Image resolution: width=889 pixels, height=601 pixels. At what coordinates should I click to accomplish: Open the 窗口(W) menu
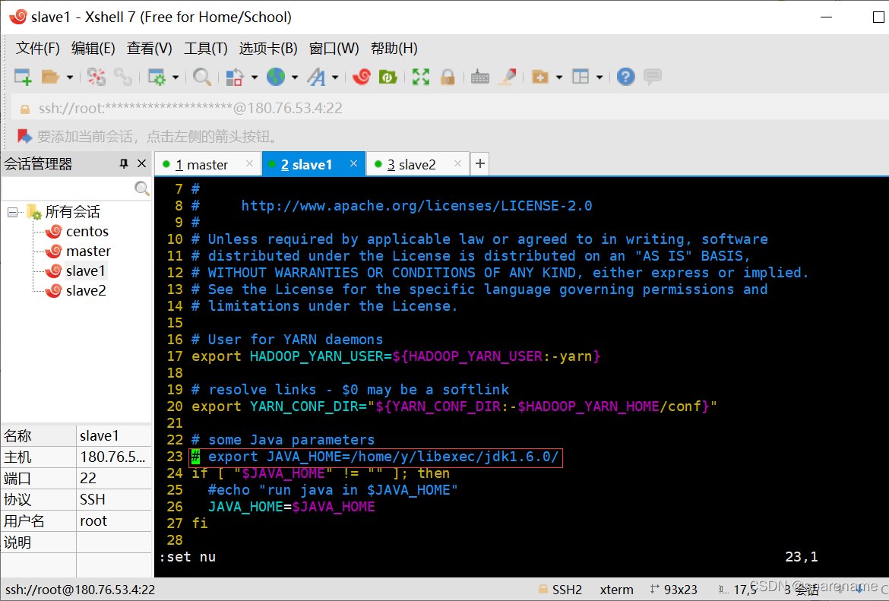click(x=334, y=48)
